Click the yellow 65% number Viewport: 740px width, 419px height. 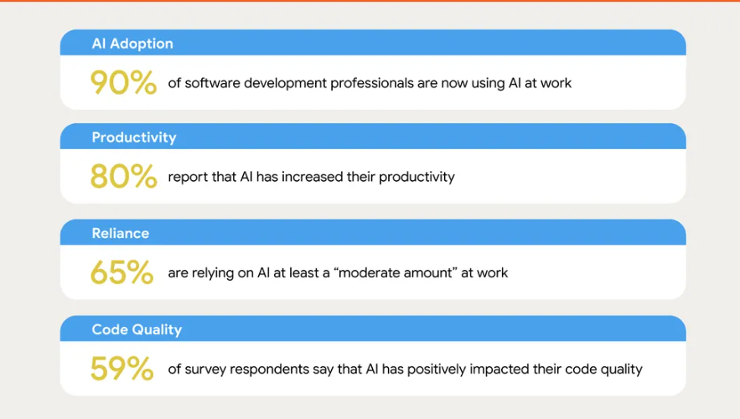coord(122,272)
